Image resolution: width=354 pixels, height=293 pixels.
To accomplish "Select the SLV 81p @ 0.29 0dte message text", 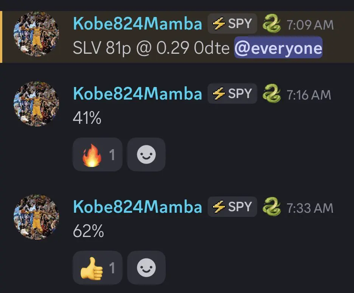I will 151,48.
